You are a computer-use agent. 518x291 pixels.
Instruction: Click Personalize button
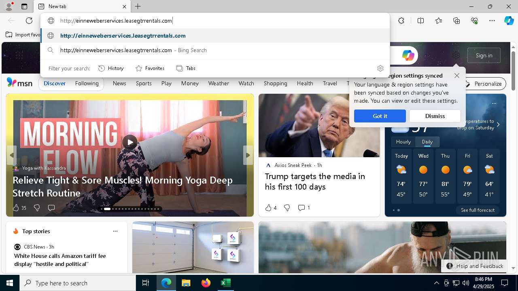pyautogui.click(x=484, y=84)
